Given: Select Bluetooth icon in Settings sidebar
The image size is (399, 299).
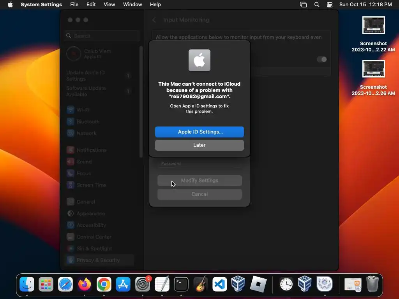Looking at the screenshot, I should tap(71, 121).
